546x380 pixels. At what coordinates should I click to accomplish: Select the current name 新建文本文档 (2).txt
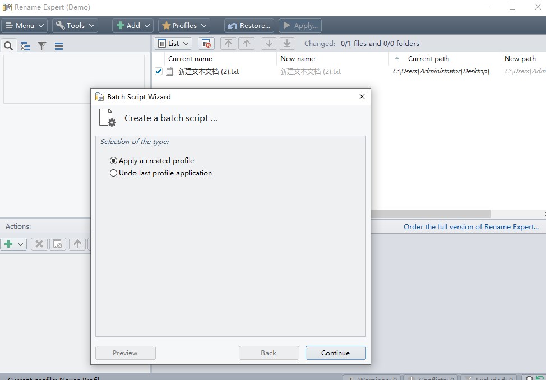pos(208,72)
